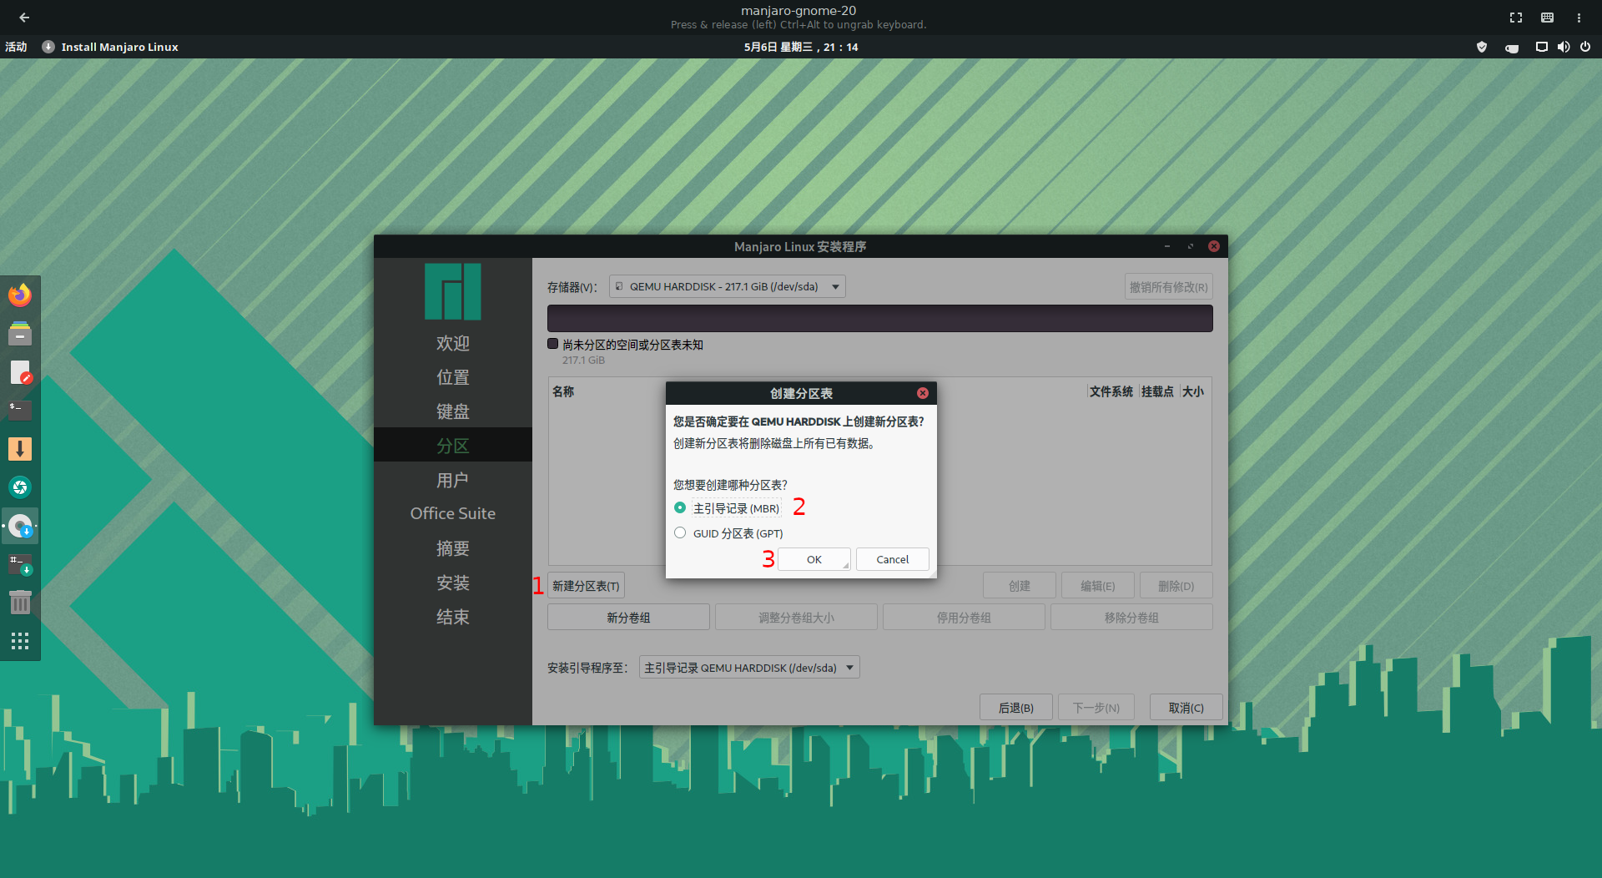Click the 尚未分区的空间或分区表未知 legend swatch
1602x878 pixels.
pos(552,344)
